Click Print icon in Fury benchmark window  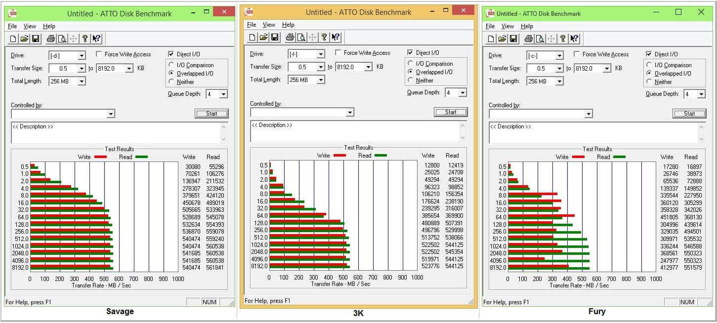[528, 39]
